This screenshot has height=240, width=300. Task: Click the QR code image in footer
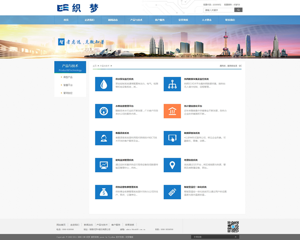233,227
